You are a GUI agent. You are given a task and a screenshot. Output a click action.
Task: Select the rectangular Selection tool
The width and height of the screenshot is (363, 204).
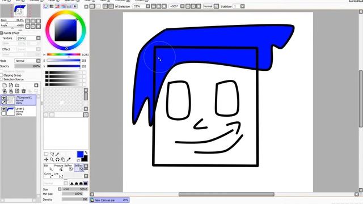point(46,154)
